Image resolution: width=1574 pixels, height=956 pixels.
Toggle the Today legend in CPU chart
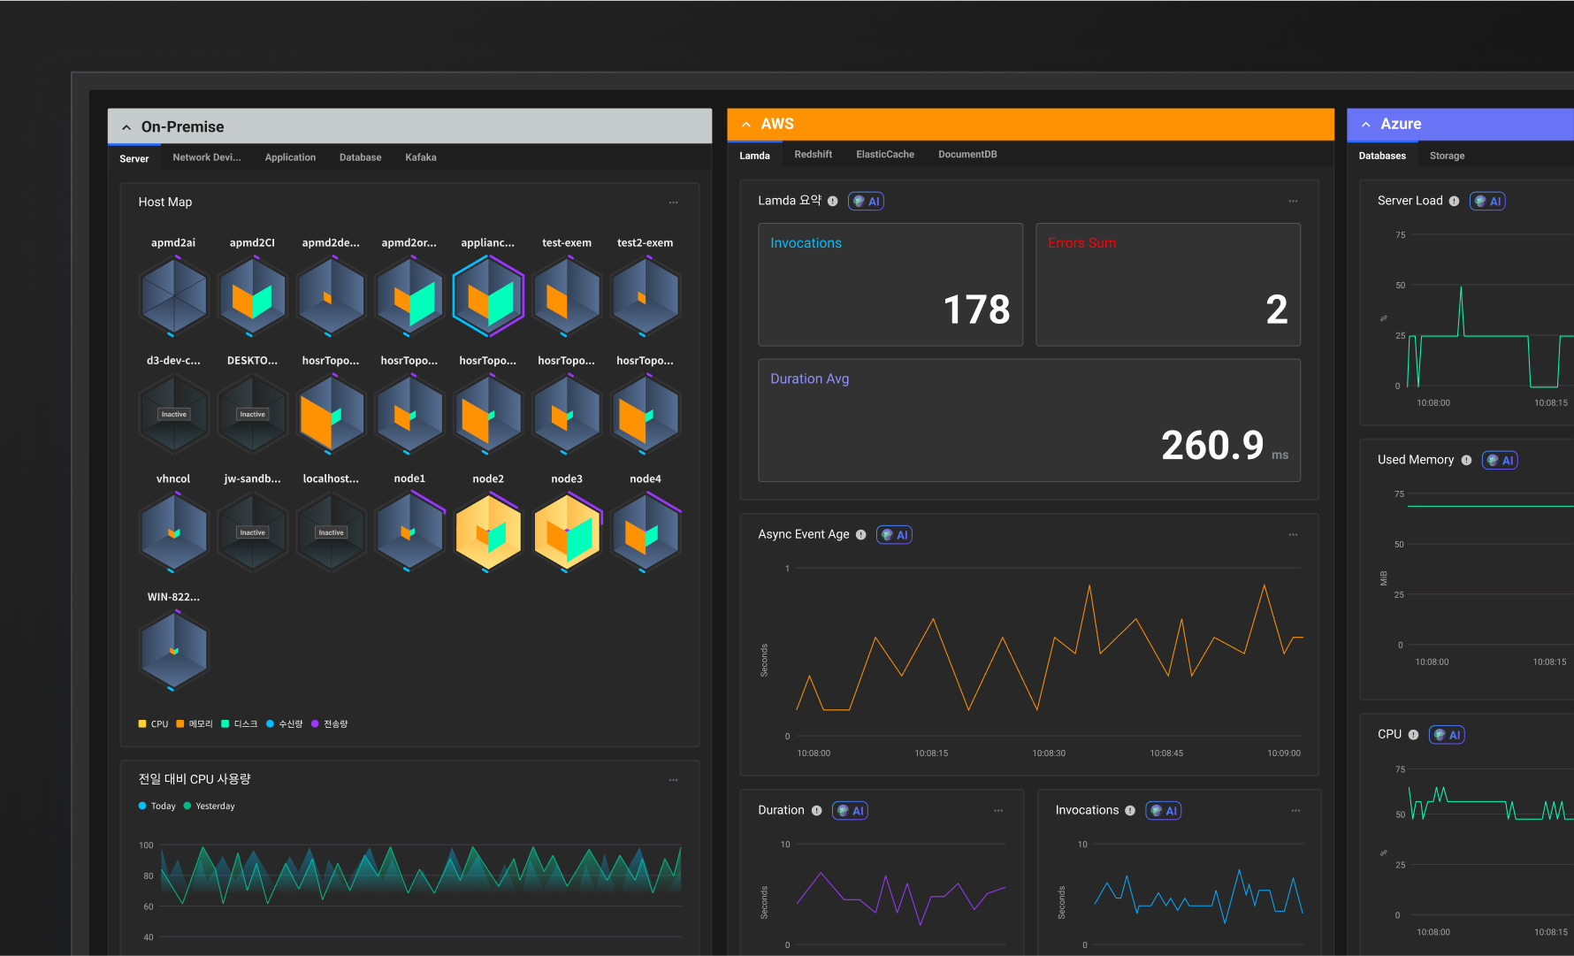click(x=157, y=807)
